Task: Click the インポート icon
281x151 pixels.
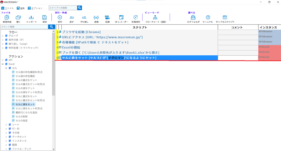Action: click(x=31, y=18)
